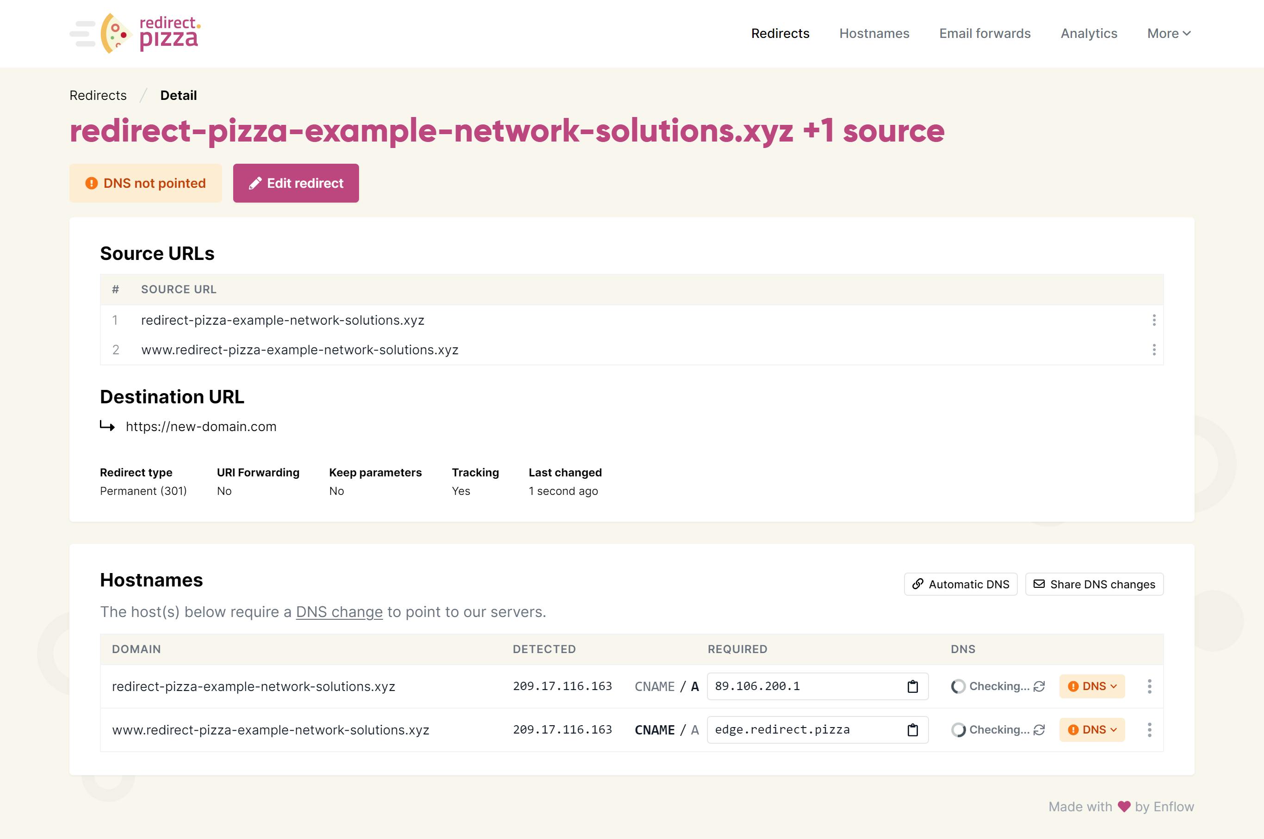Viewport: 1264px width, 839px height.
Task: Open the Hostnames navigation tab
Action: click(874, 33)
